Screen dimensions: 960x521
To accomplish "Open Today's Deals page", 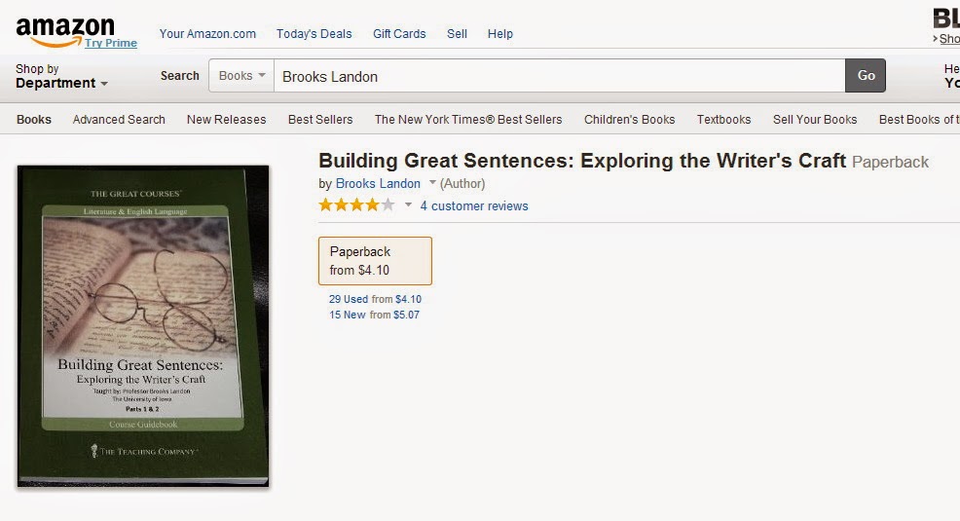I will click(x=314, y=33).
